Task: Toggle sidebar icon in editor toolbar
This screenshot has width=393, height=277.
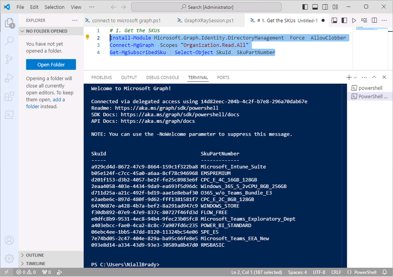Action: (x=344, y=20)
